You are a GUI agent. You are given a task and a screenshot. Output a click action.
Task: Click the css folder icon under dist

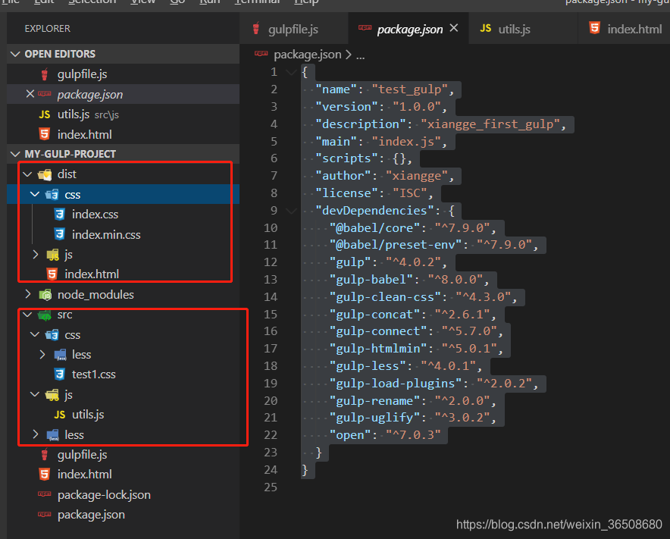coord(52,195)
